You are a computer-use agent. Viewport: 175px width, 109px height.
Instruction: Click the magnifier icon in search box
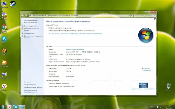point(154,16)
